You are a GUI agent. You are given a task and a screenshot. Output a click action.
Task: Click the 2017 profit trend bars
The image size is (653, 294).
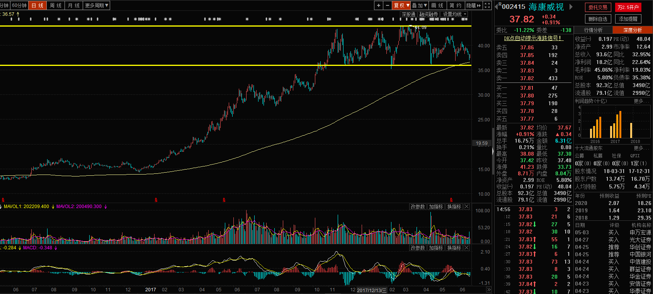(x=616, y=125)
